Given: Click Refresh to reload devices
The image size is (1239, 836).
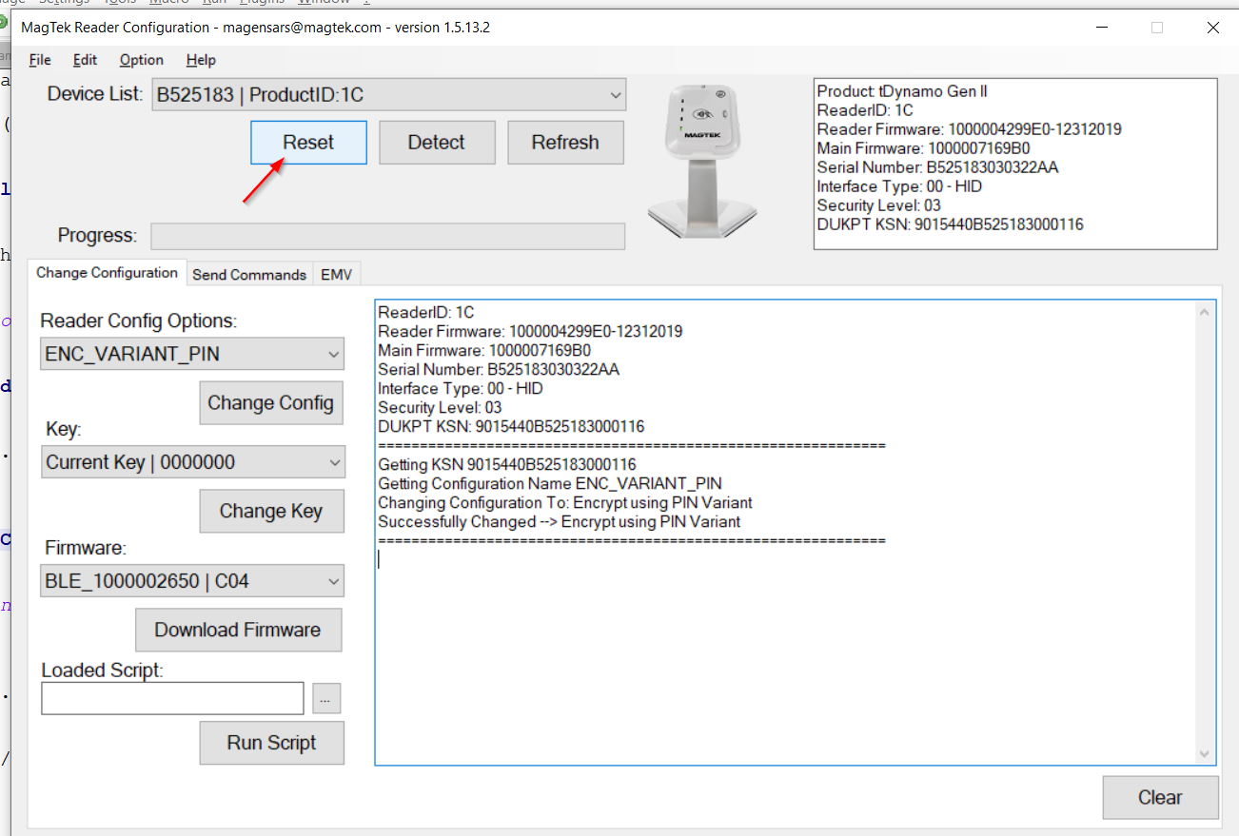Looking at the screenshot, I should coord(565,143).
